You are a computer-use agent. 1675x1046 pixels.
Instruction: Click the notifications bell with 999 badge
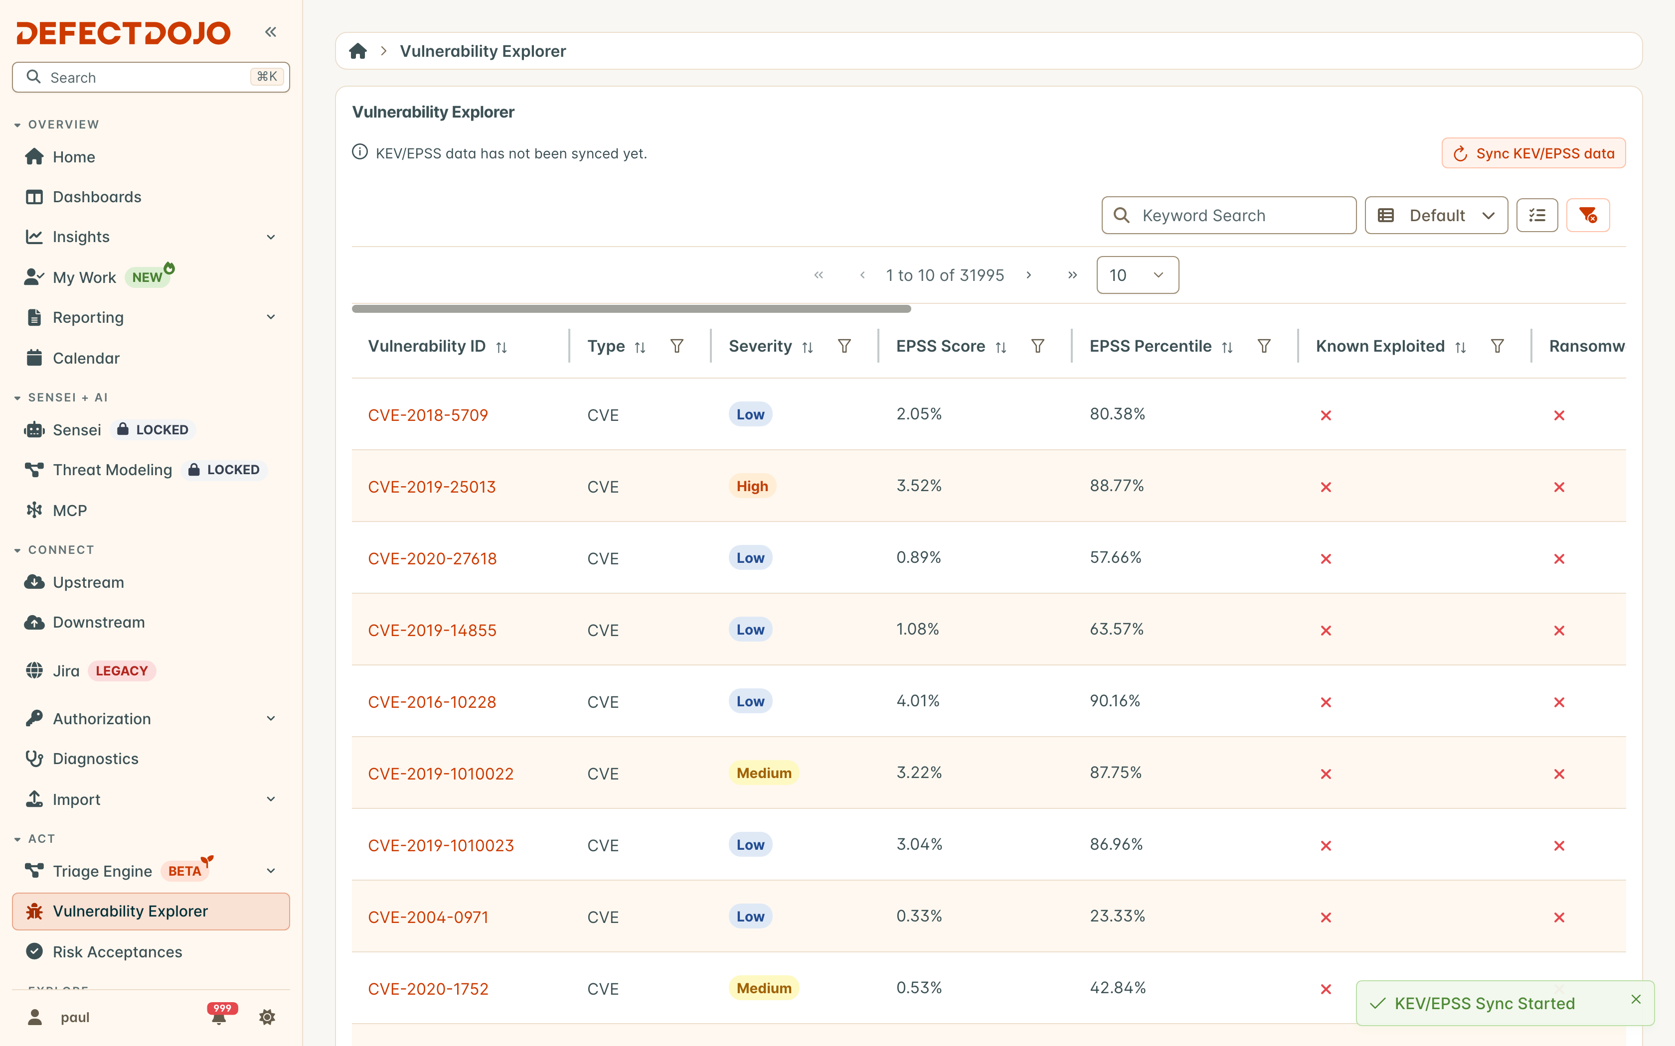point(220,1016)
